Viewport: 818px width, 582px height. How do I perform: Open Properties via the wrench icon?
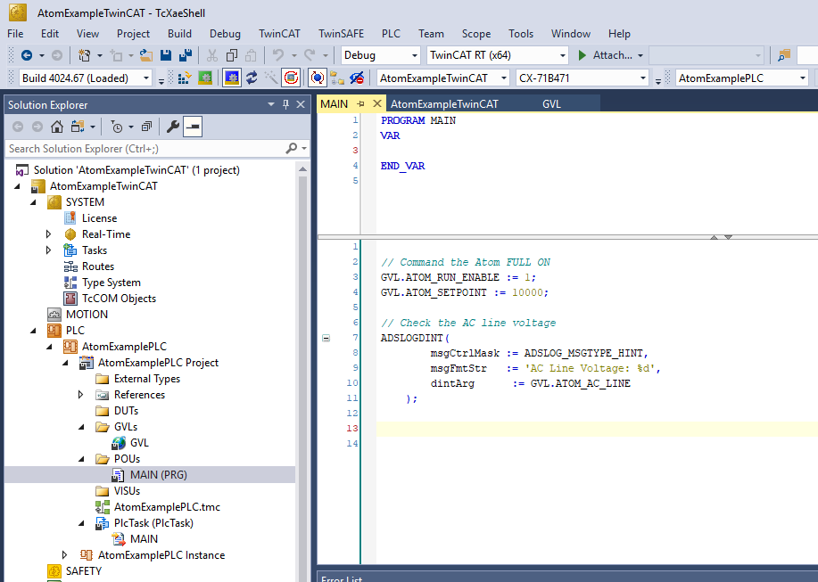173,127
